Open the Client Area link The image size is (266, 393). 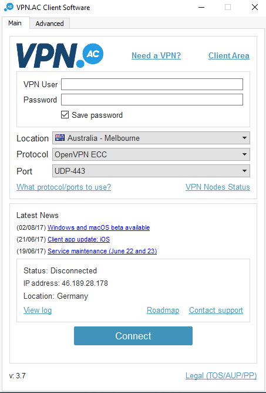tap(229, 55)
